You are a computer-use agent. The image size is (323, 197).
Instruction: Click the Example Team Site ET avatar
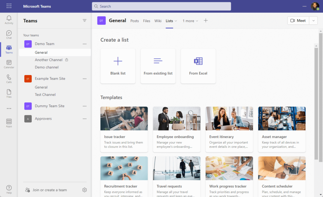coord(28,79)
